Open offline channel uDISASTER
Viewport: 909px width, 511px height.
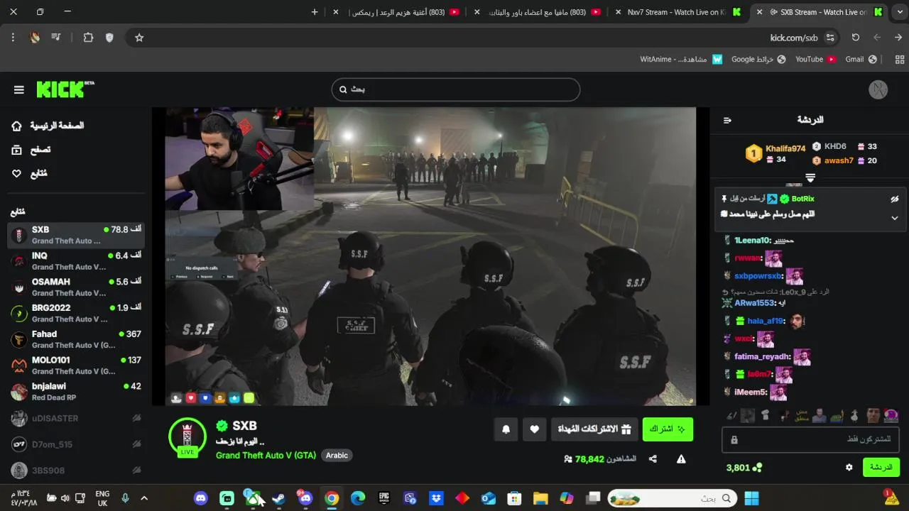click(x=76, y=418)
